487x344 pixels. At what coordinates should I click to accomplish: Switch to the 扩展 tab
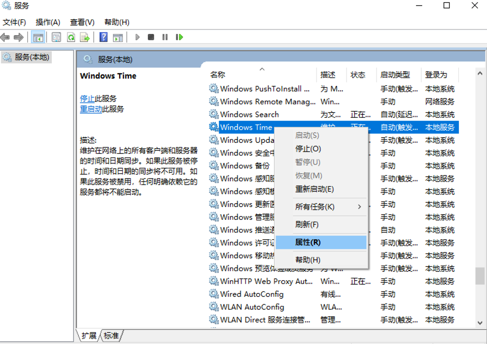point(89,335)
